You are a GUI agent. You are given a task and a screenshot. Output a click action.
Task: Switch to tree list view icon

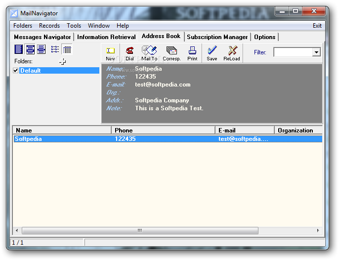pos(55,49)
